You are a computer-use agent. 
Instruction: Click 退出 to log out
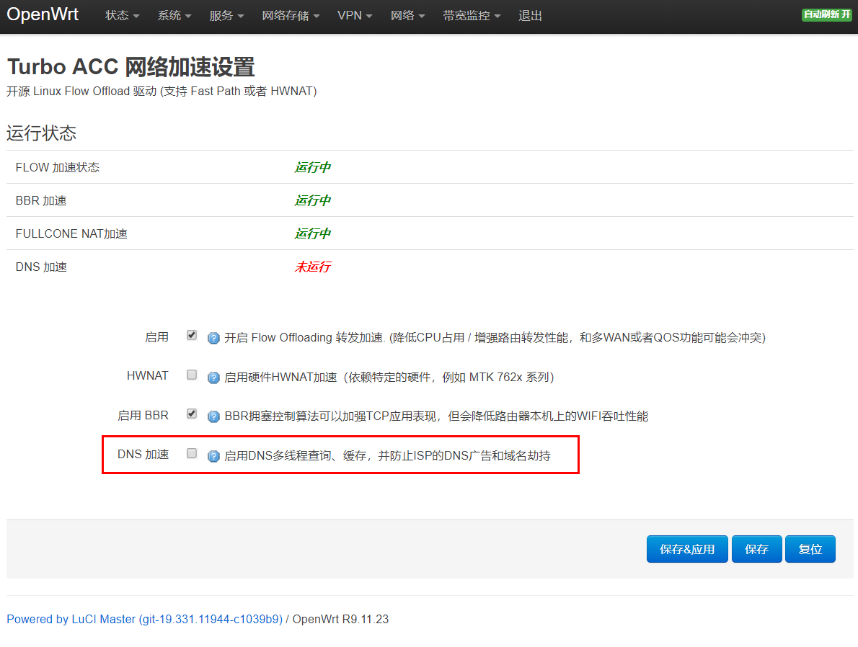click(x=530, y=16)
